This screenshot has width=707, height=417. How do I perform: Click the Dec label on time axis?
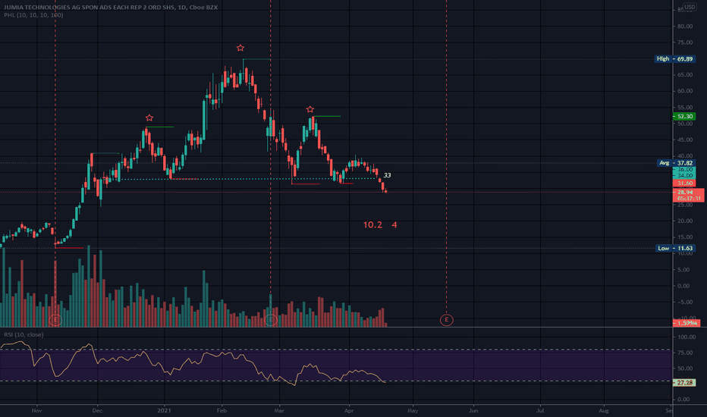tap(97, 410)
